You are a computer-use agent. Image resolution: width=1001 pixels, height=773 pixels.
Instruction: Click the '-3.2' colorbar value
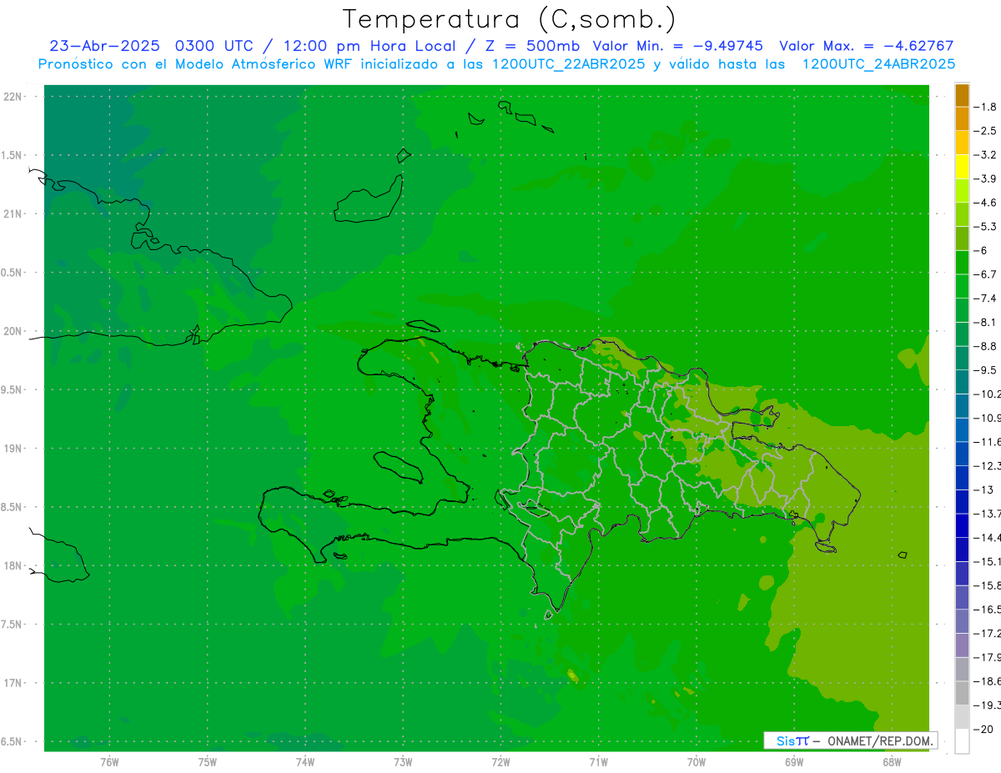(x=987, y=155)
